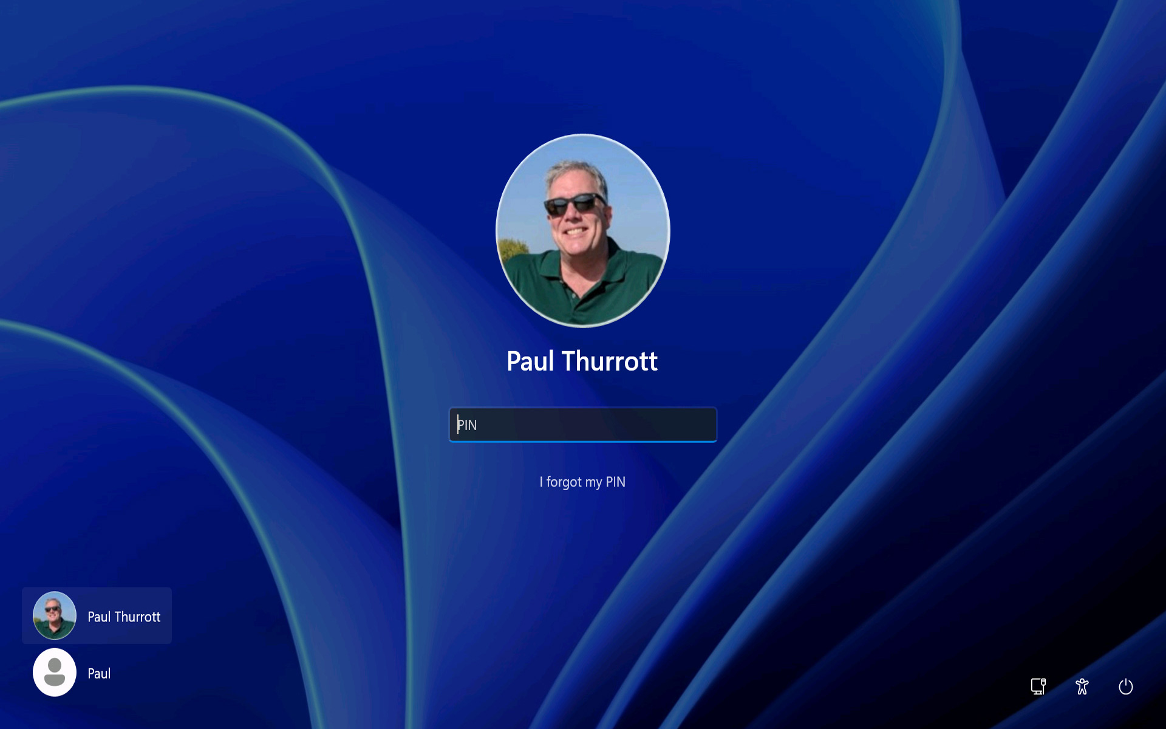1166x729 pixels.
Task: Show power options via the power symbol
Action: [x=1125, y=686]
